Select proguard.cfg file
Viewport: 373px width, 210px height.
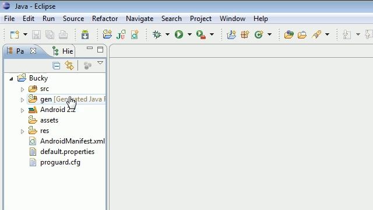coord(54,162)
